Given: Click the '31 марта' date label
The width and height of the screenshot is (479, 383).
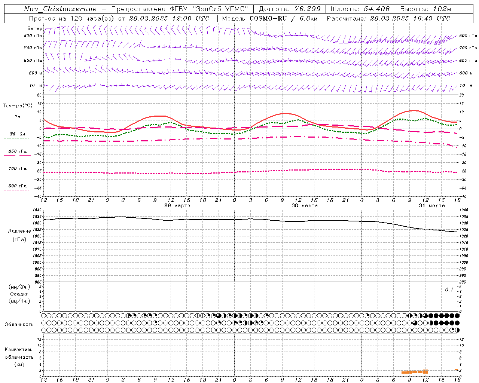Looking at the screenshot, I should 432,206.
